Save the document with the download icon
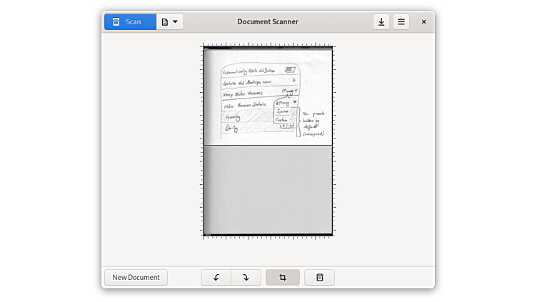The width and height of the screenshot is (537, 302). click(381, 21)
